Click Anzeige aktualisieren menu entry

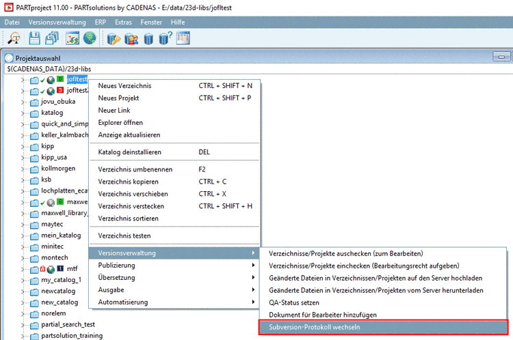pyautogui.click(x=174, y=135)
